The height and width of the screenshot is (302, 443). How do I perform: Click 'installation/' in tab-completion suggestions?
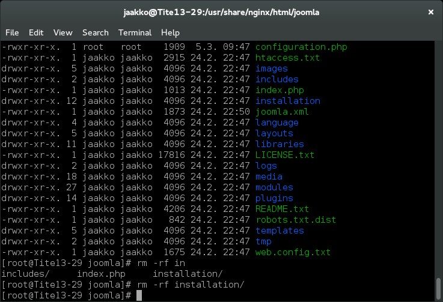188,274
